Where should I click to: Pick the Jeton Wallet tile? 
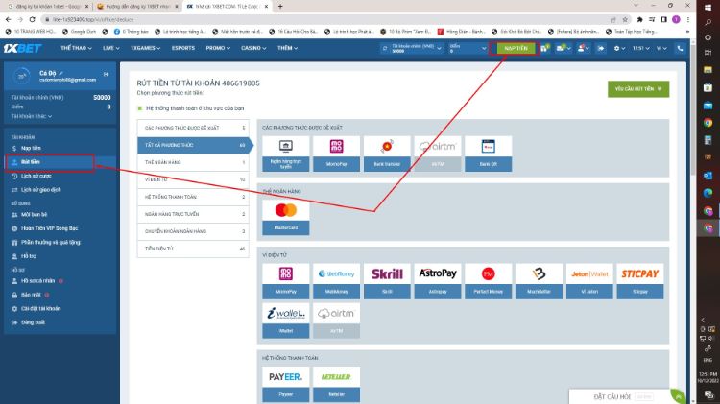[x=589, y=281]
